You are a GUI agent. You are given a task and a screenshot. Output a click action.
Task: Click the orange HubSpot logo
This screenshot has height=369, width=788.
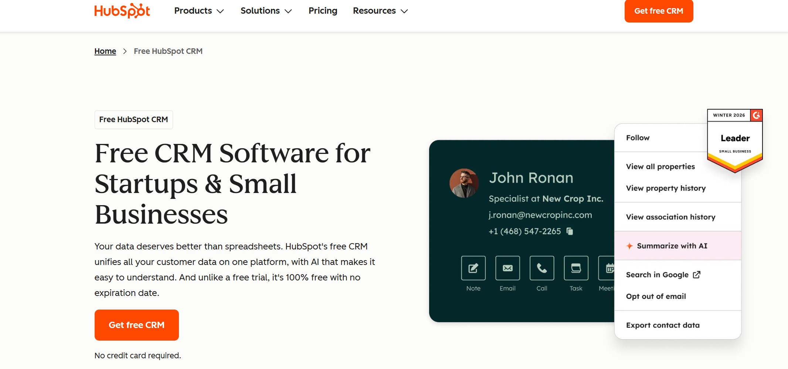122,11
